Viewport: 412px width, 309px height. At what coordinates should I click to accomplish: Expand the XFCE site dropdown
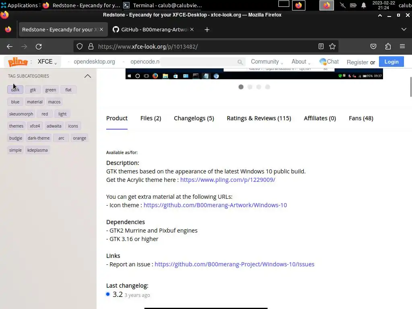pyautogui.click(x=47, y=62)
